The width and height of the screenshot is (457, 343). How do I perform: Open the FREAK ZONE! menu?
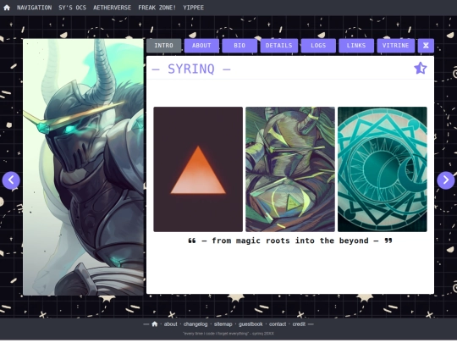pyautogui.click(x=157, y=8)
